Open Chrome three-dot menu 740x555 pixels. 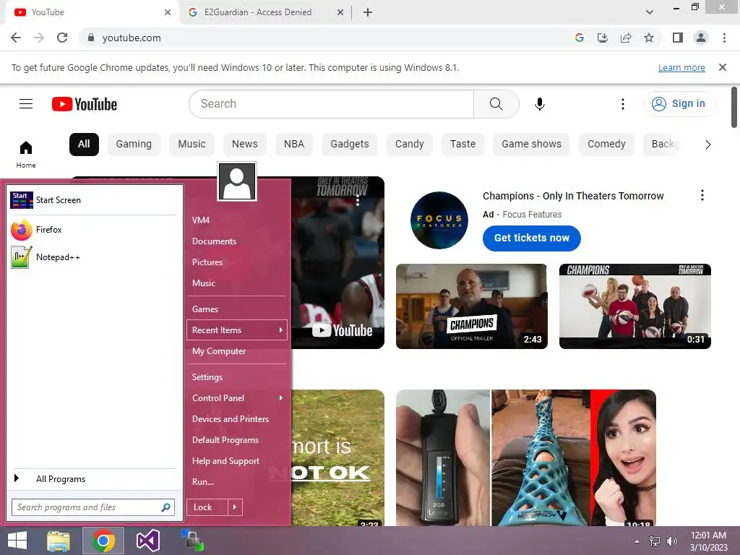point(724,38)
